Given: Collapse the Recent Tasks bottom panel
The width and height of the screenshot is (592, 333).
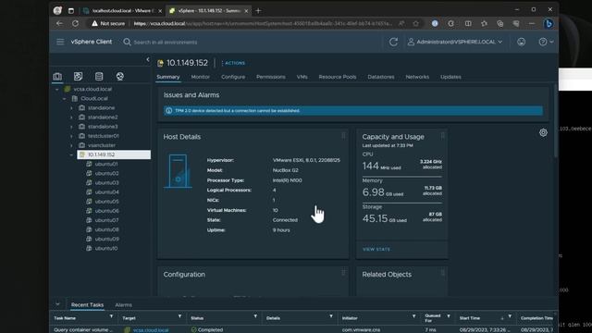Looking at the screenshot, I should coord(57,304).
